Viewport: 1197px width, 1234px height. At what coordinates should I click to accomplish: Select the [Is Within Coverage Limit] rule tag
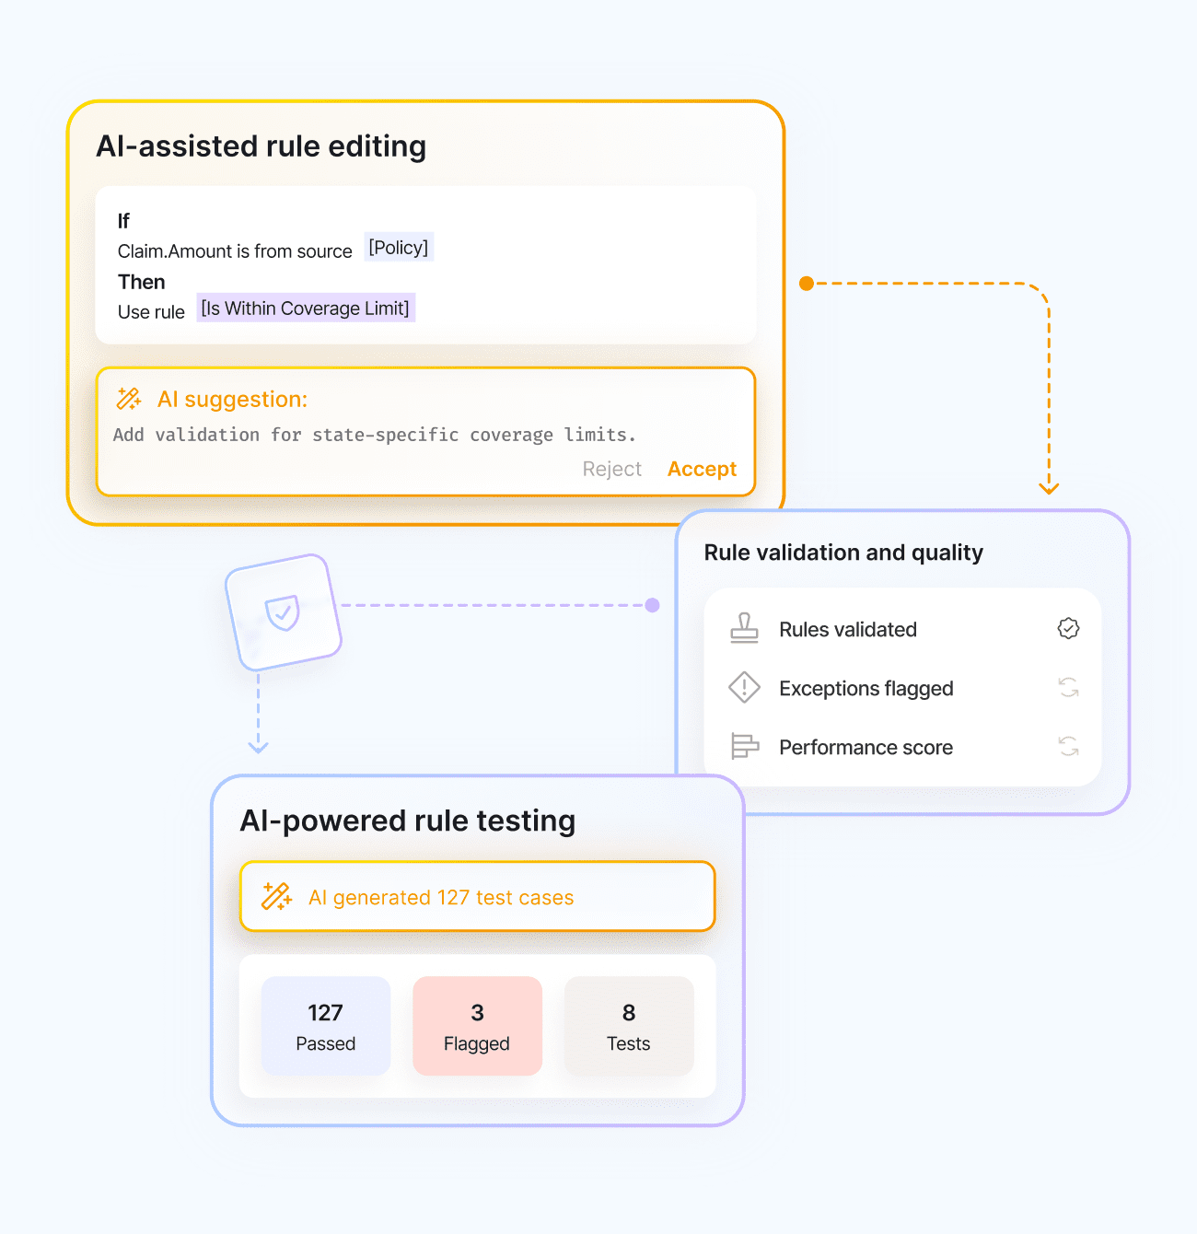[x=306, y=308]
